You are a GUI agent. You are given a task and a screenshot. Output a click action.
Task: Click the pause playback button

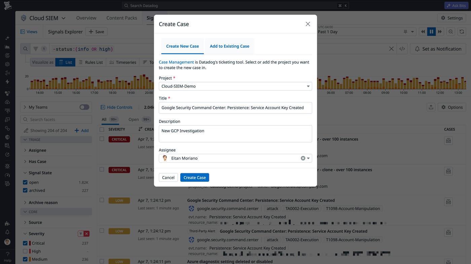(x=431, y=32)
